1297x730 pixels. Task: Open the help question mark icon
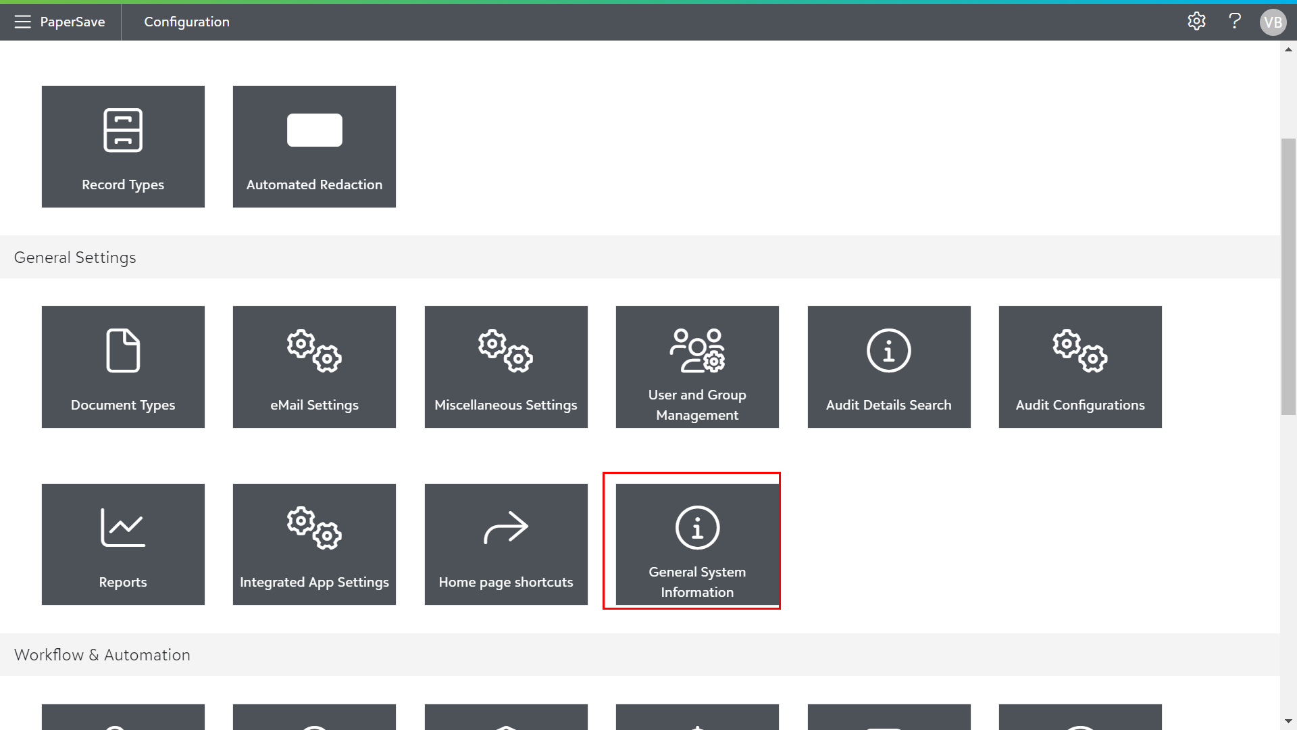coord(1235,22)
